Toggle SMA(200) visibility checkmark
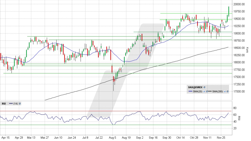 pyautogui.click(x=225, y=91)
